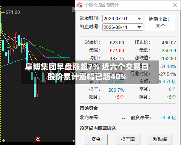The width and height of the screenshot is (181, 145).
Task: Select the 涨跌值 value -162.93
Action: coord(168,59)
